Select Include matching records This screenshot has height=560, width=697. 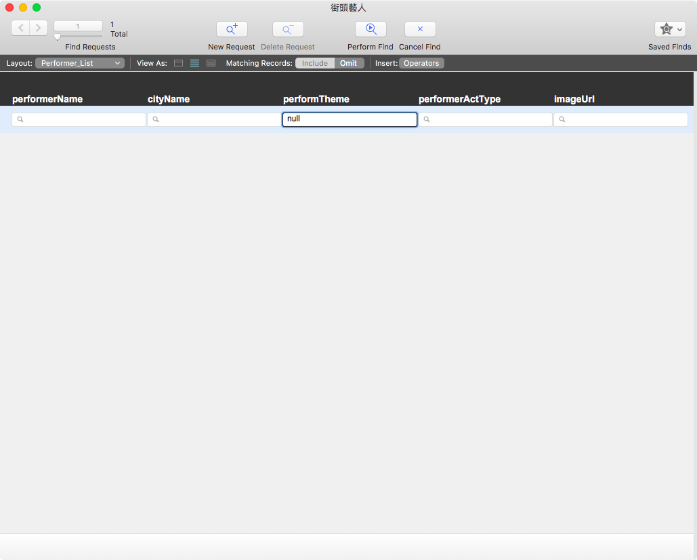click(315, 63)
